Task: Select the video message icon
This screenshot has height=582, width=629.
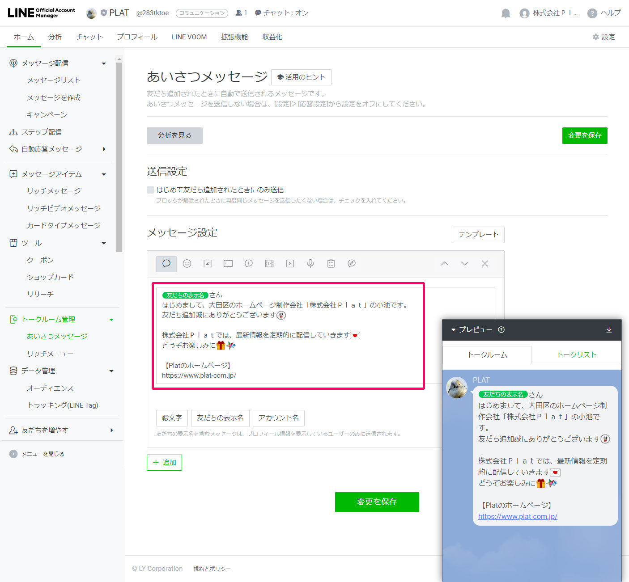Action: pos(290,264)
